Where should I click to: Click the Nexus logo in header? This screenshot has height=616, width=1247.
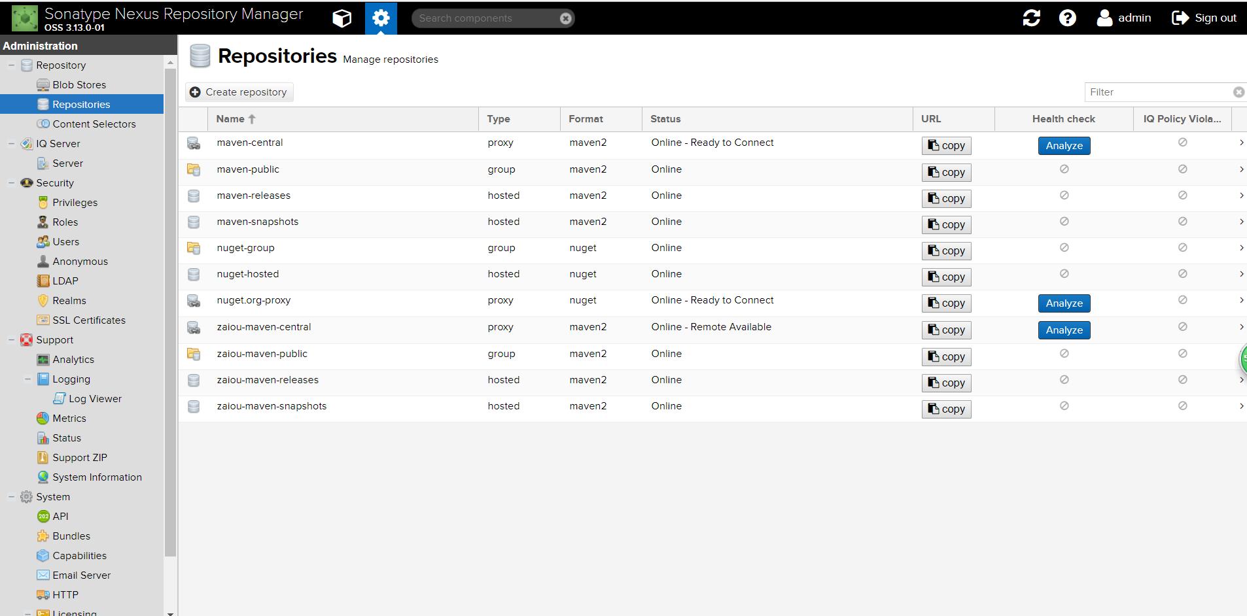pyautogui.click(x=25, y=18)
